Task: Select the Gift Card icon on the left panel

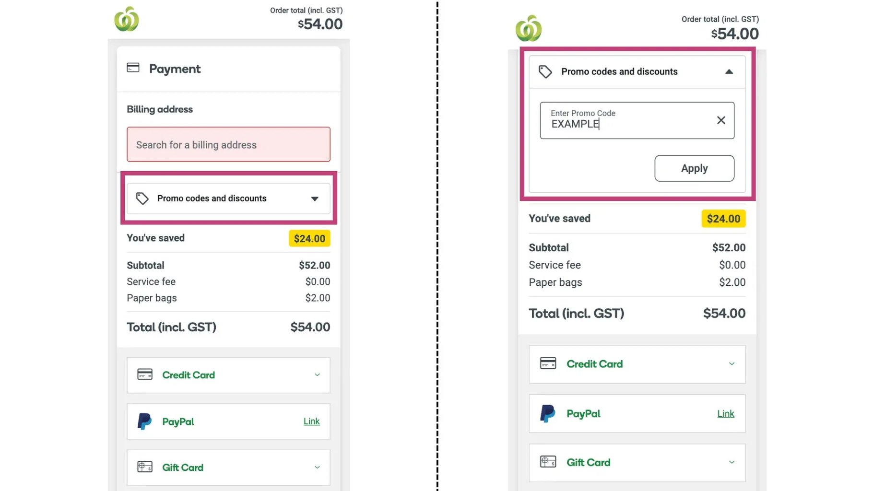Action: (145, 467)
